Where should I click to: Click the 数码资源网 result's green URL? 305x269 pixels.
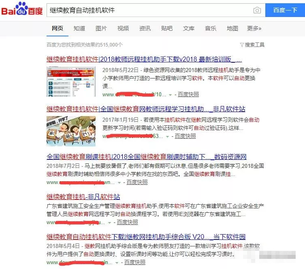81,182
